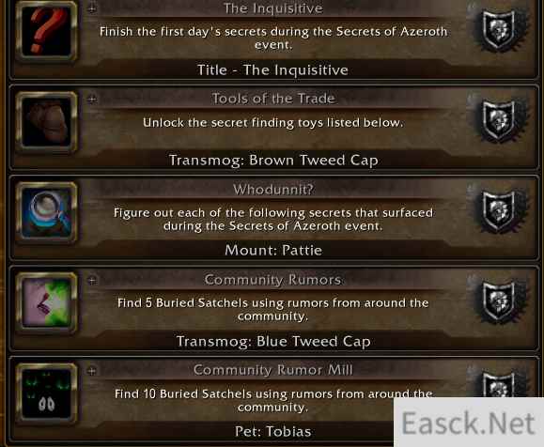Click the Community Rumors whispering face icon
544x447 pixels.
46,302
